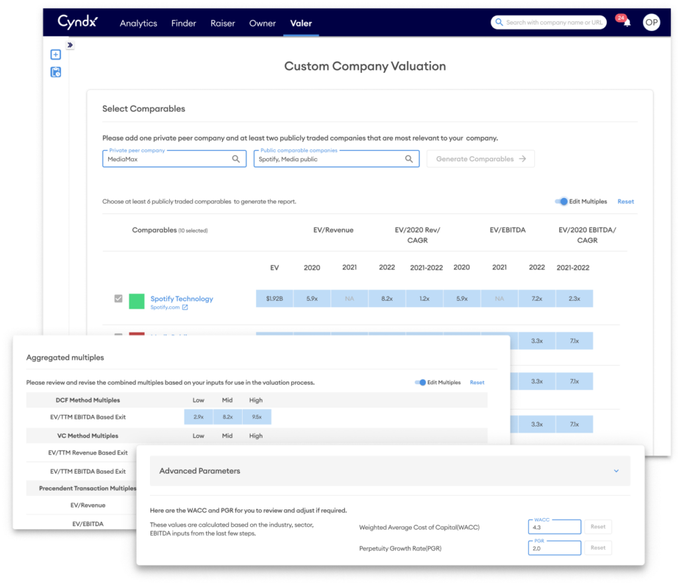
Task: Click search icon in Public comparable companies field
Action: [408, 159]
